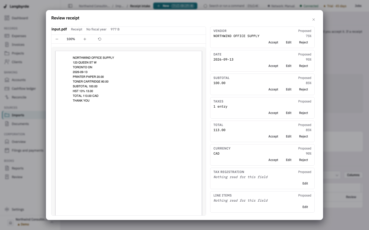Edit the Tax Registration field

point(305,183)
